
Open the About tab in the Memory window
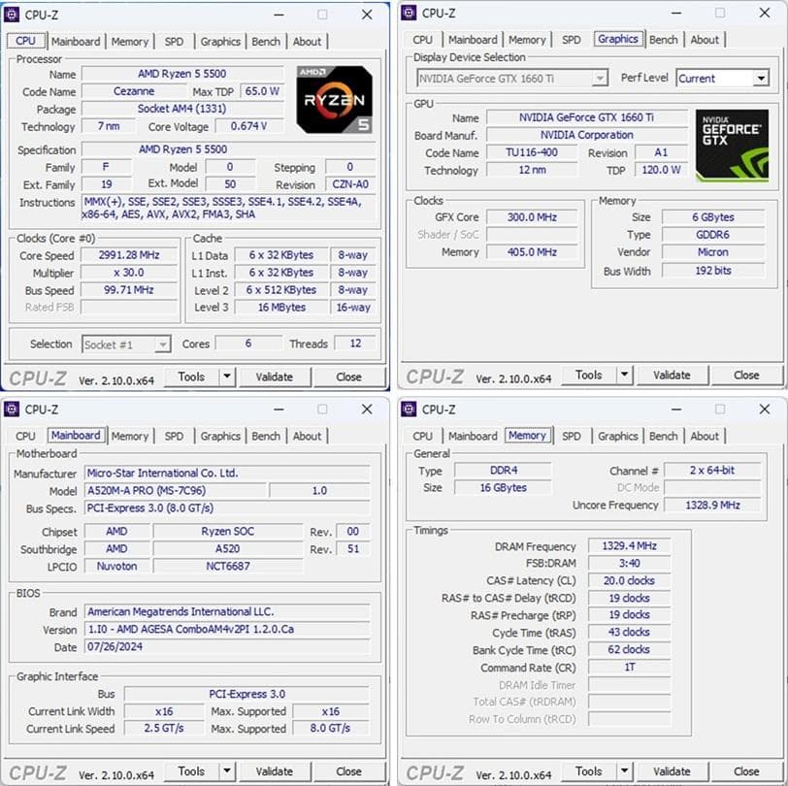point(706,436)
